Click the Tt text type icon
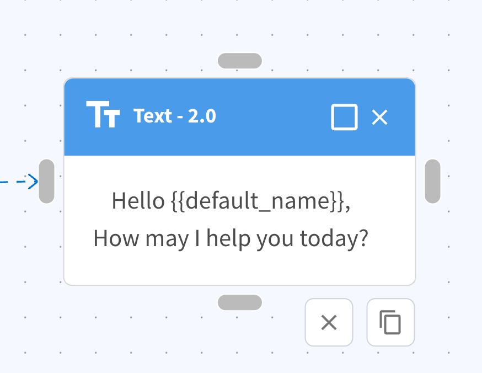482x373 pixels. click(103, 114)
